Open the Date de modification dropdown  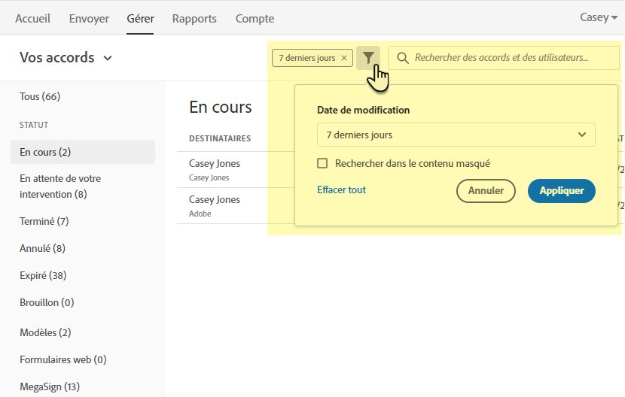[x=456, y=135]
